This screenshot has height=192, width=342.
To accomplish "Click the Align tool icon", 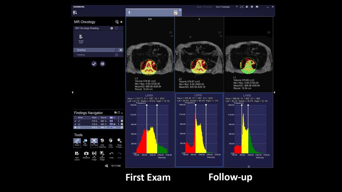I will [x=85, y=141].
